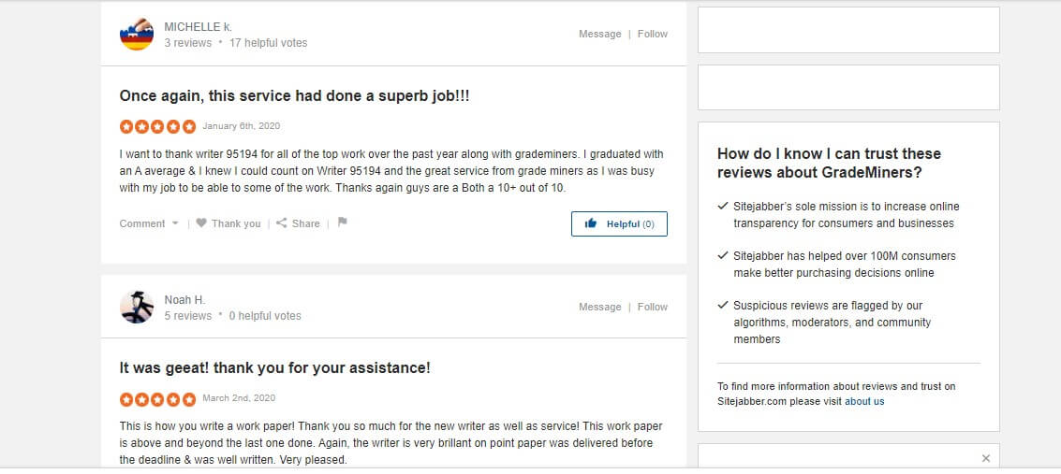Click the Noah H. username
The image size is (1061, 474).
pyautogui.click(x=184, y=300)
